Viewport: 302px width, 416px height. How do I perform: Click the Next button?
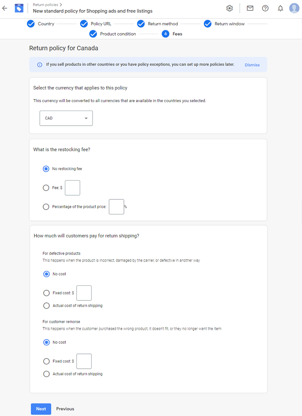41,409
